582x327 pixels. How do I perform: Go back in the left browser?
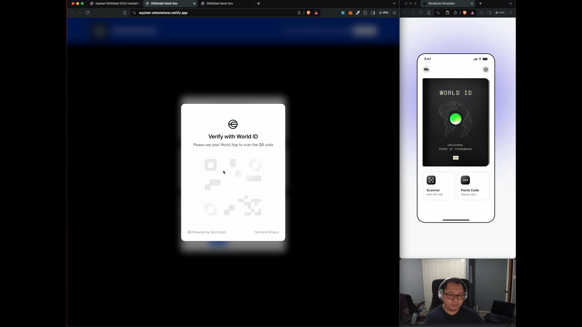point(72,13)
